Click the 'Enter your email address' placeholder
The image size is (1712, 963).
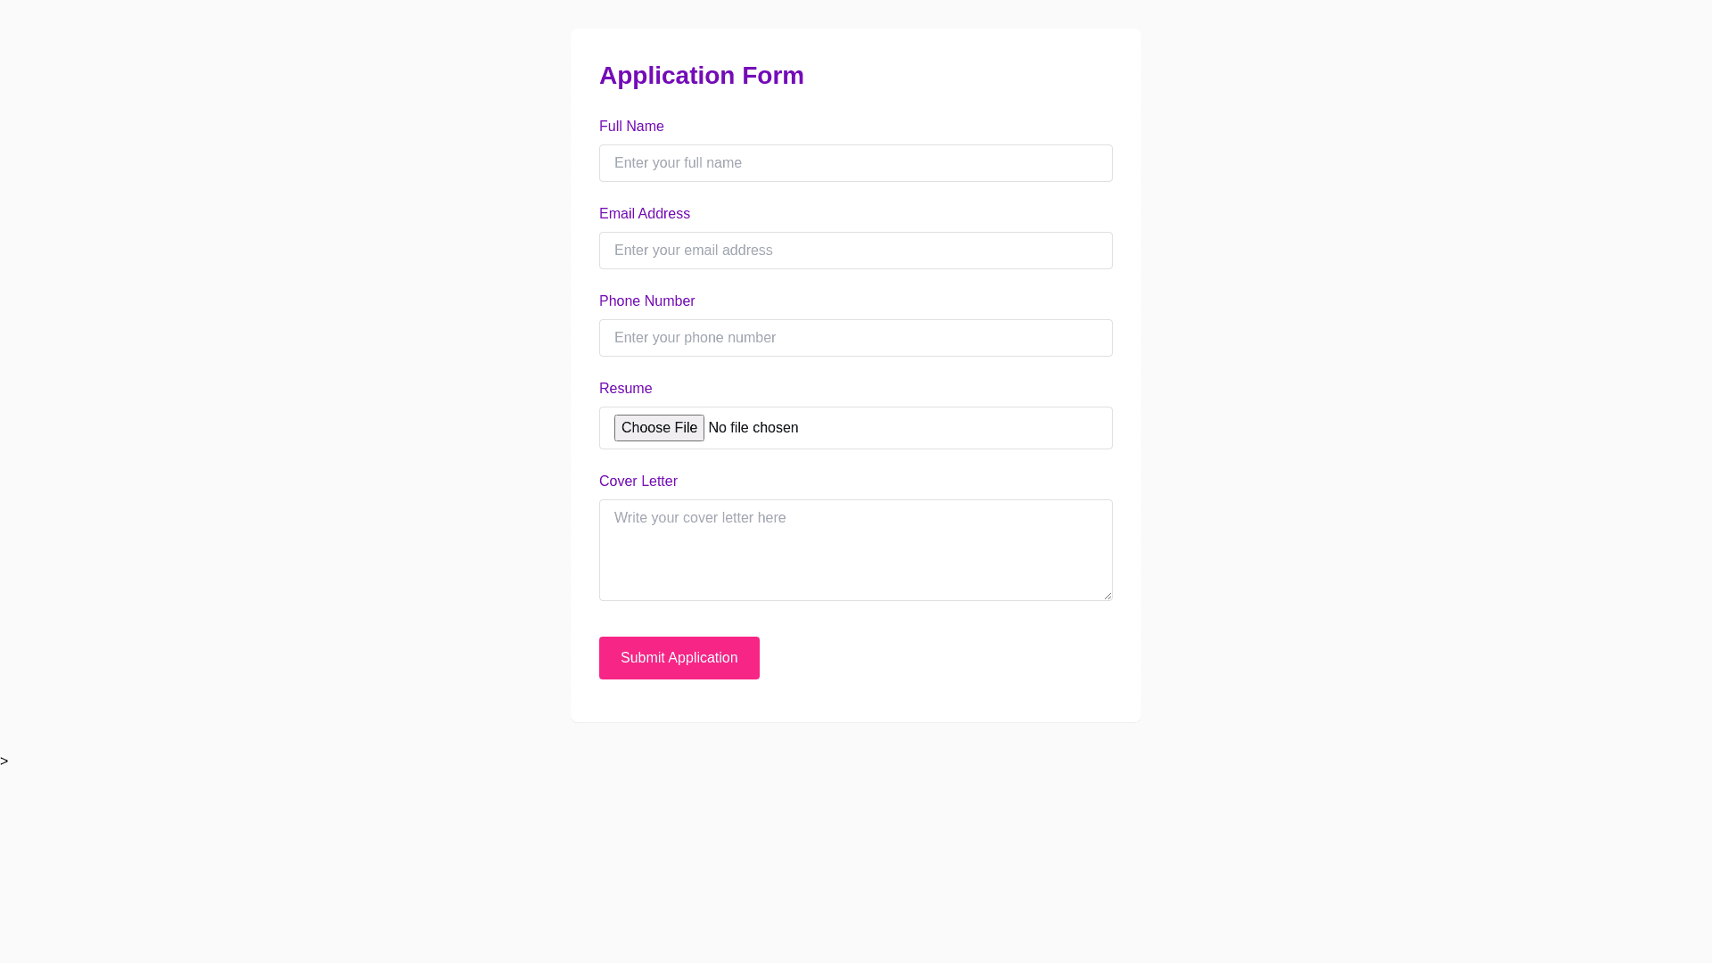pyautogui.click(x=693, y=251)
